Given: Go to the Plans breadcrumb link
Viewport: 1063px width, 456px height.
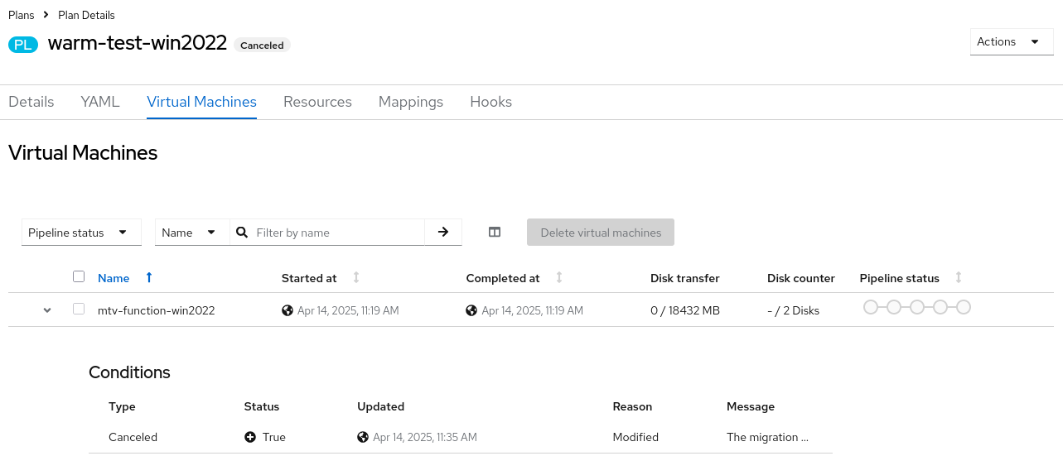Looking at the screenshot, I should [21, 15].
